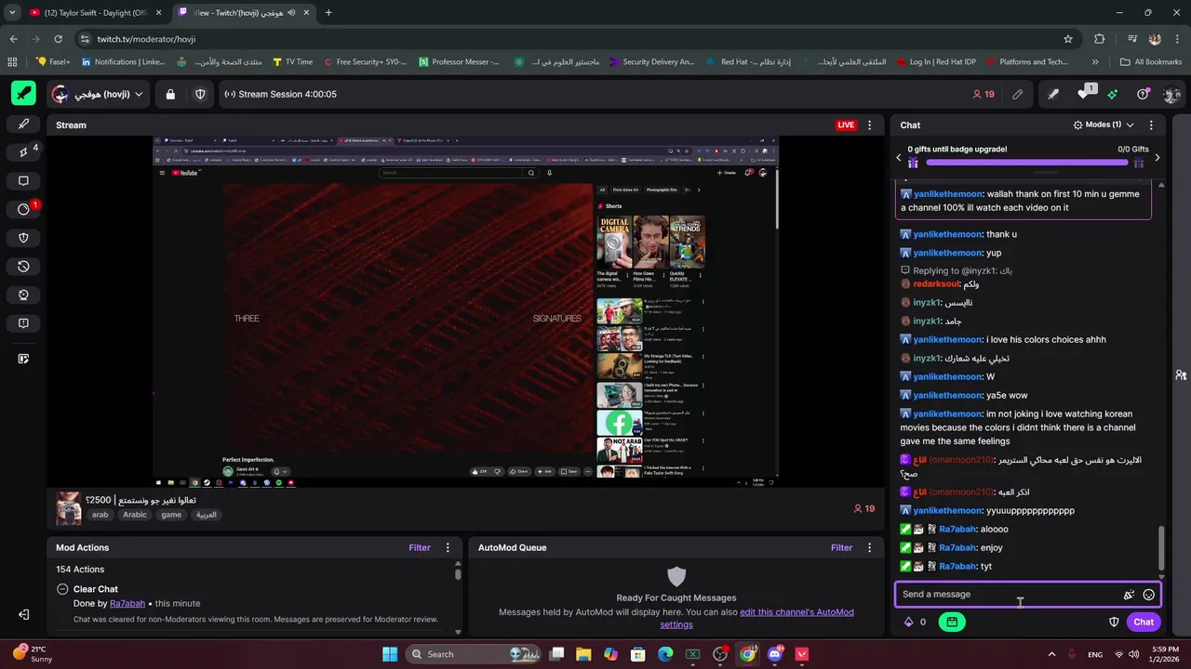Click the chat scrollbar thumb

pos(1159,548)
